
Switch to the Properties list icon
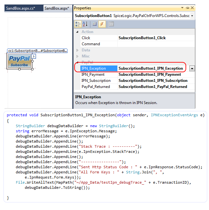[95, 24]
